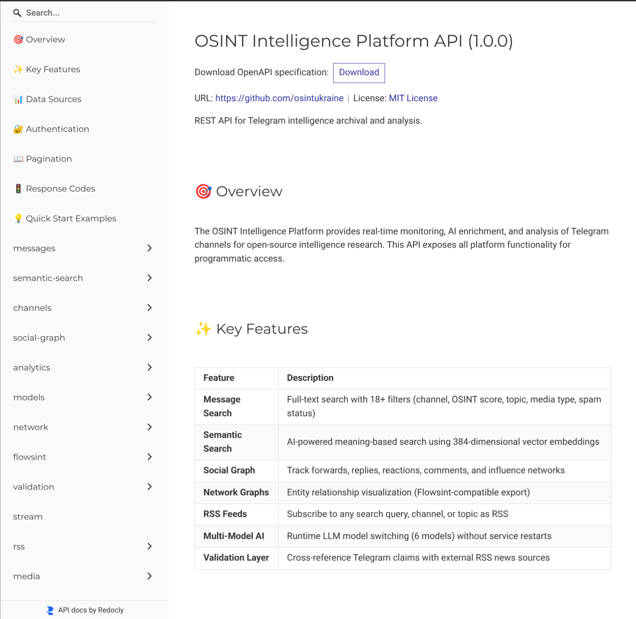The image size is (636, 619).
Task: Click the Redocly logo icon in footer
Action: tap(50, 610)
